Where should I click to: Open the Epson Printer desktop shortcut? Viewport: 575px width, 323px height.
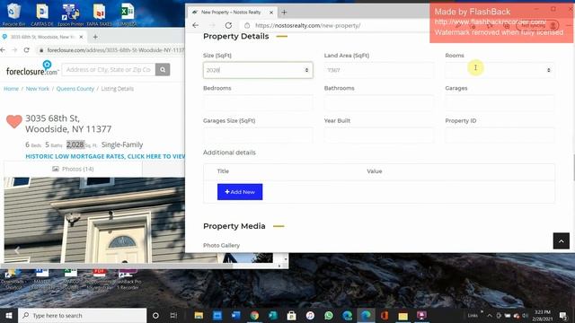[70, 14]
